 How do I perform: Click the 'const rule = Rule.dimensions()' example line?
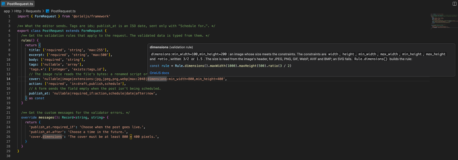221,66
